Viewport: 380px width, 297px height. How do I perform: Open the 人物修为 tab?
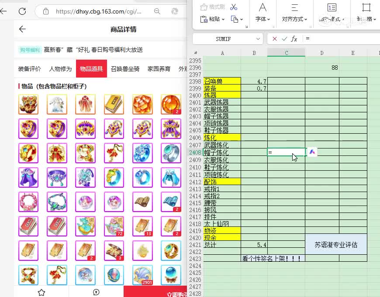(60, 69)
